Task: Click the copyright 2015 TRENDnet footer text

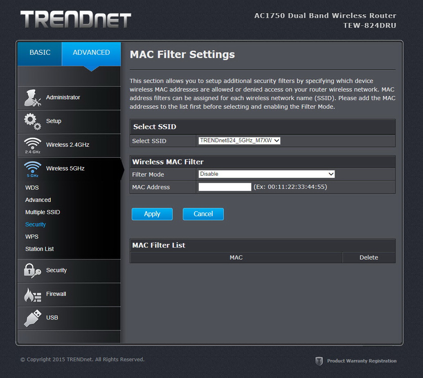Action: pos(83,360)
